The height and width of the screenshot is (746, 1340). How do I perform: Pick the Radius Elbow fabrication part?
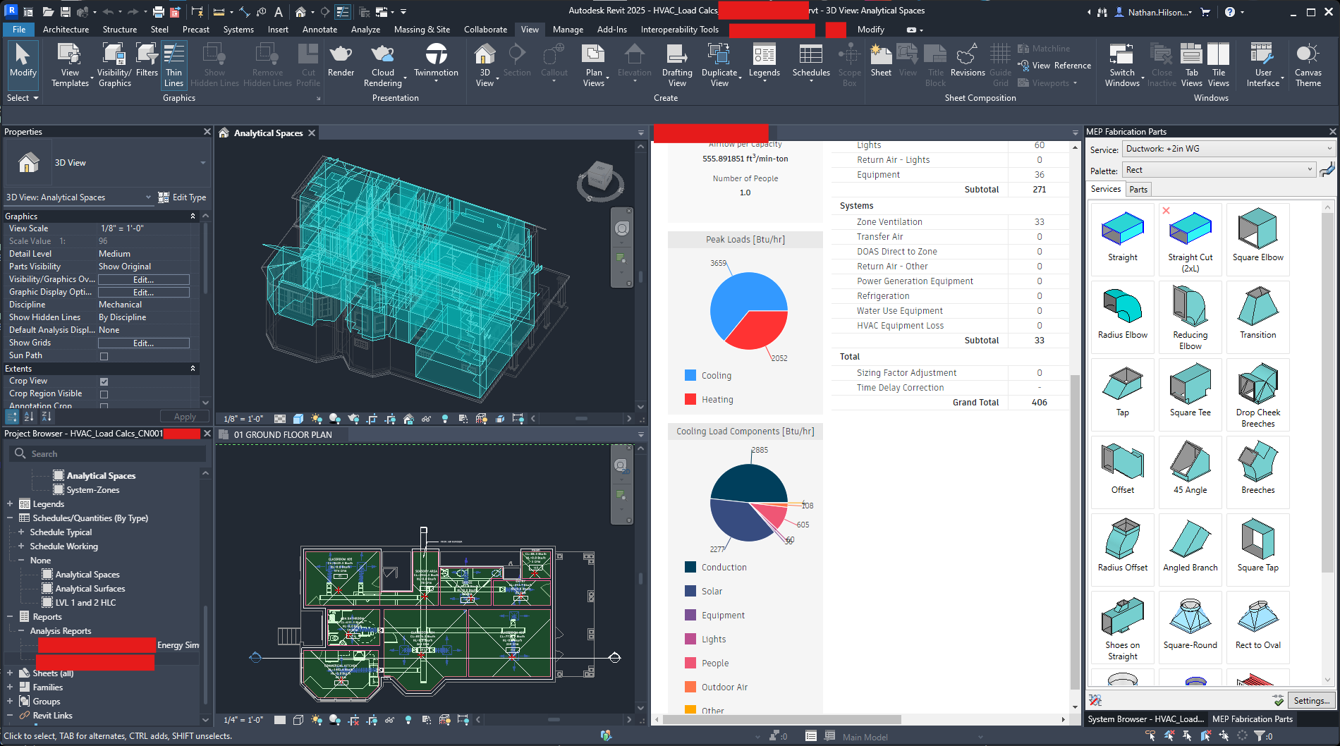point(1122,308)
